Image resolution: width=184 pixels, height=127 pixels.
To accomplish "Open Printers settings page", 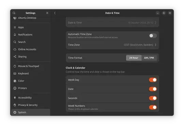I will coord(31,88).
